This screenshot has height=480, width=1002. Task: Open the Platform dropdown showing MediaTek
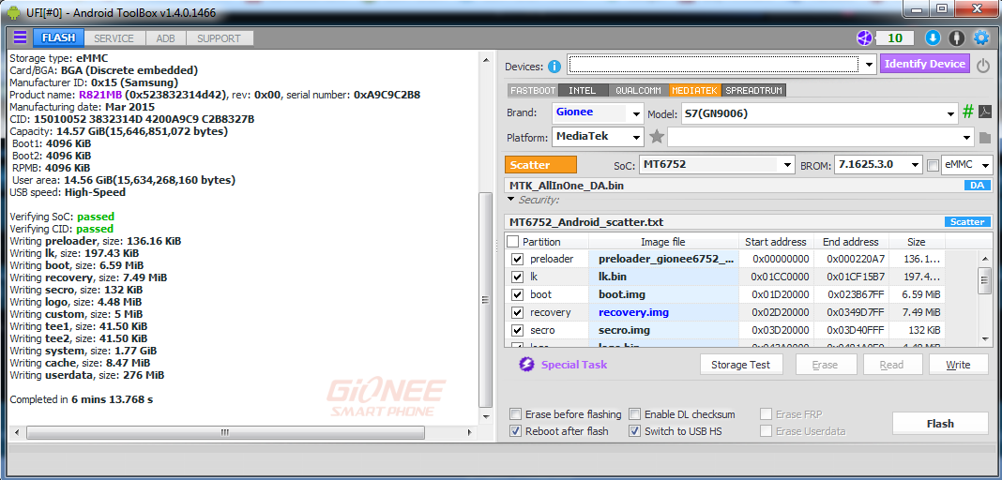click(636, 137)
